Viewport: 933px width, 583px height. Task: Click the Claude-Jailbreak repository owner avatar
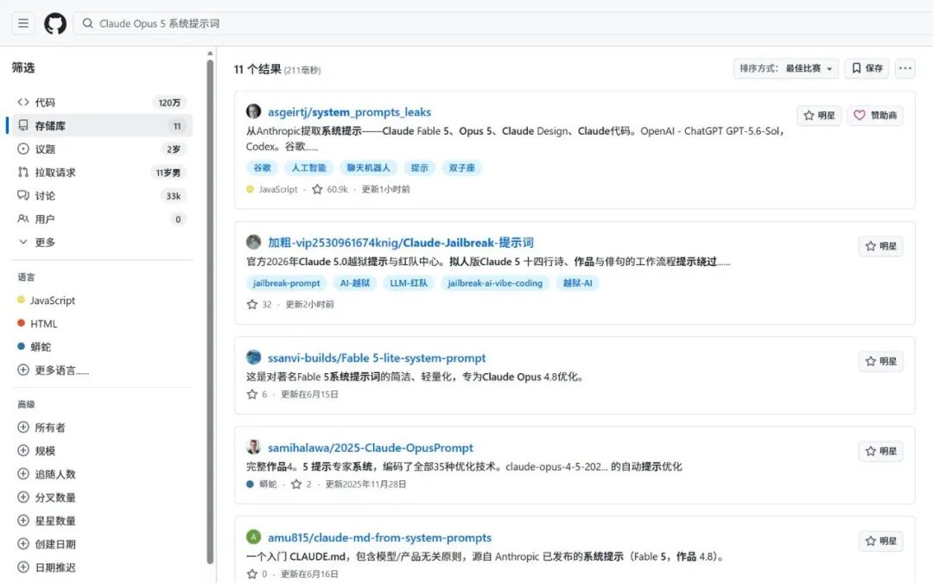[253, 242]
